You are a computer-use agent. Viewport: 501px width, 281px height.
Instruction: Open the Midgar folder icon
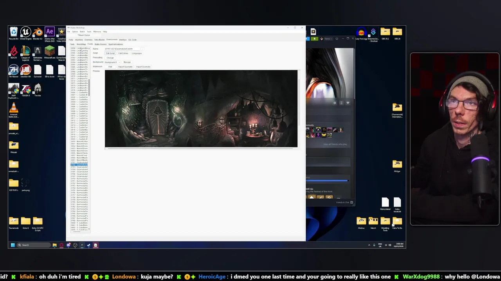point(397,165)
